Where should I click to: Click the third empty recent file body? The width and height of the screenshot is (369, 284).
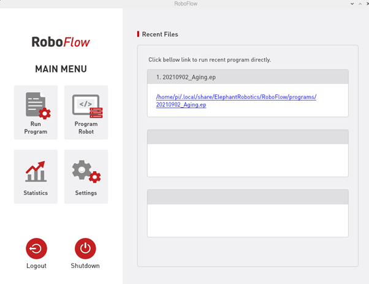pos(248,220)
